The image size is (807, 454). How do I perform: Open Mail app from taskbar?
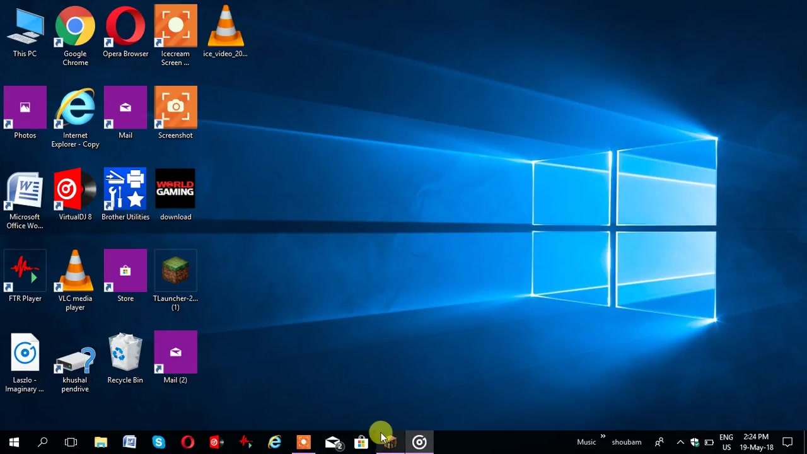click(333, 442)
